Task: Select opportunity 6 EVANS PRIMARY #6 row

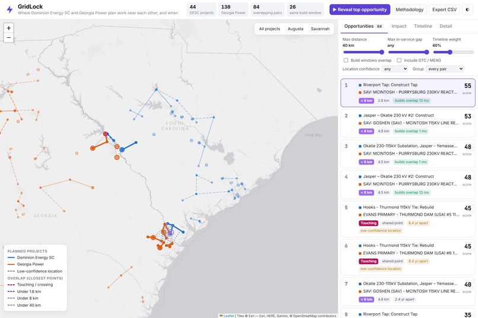Action: pos(408,257)
